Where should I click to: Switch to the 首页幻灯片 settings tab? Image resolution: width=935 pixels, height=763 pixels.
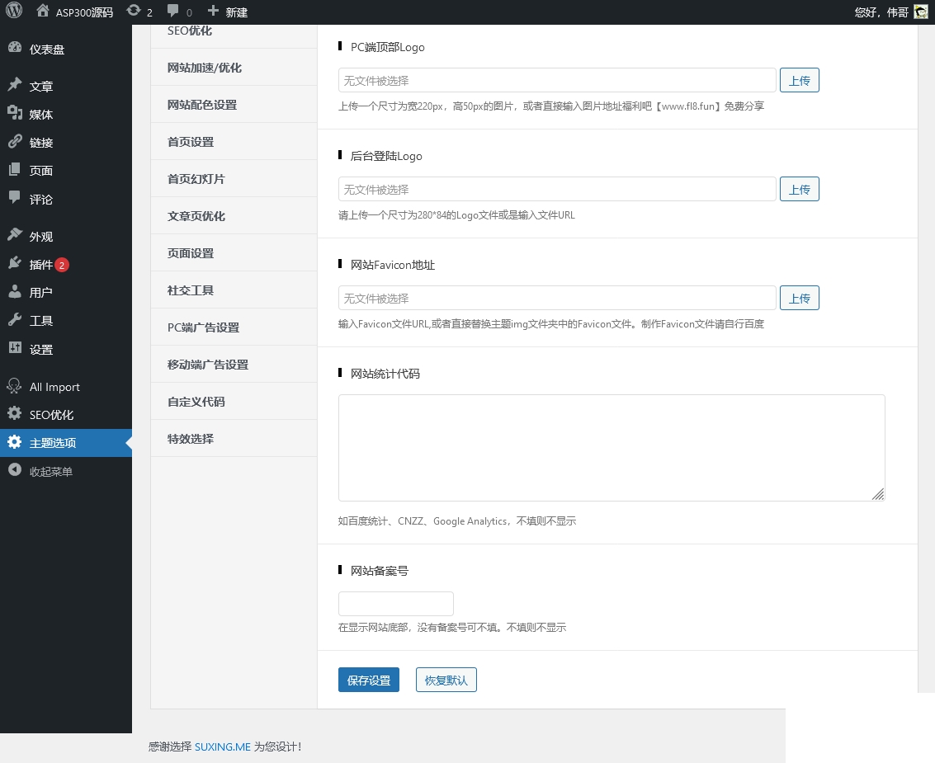(196, 179)
